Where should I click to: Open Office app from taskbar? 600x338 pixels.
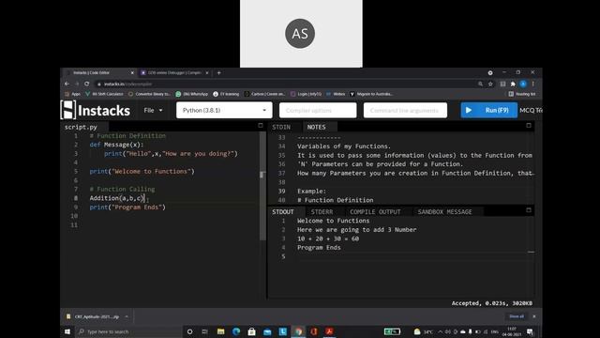pyautogui.click(x=314, y=331)
